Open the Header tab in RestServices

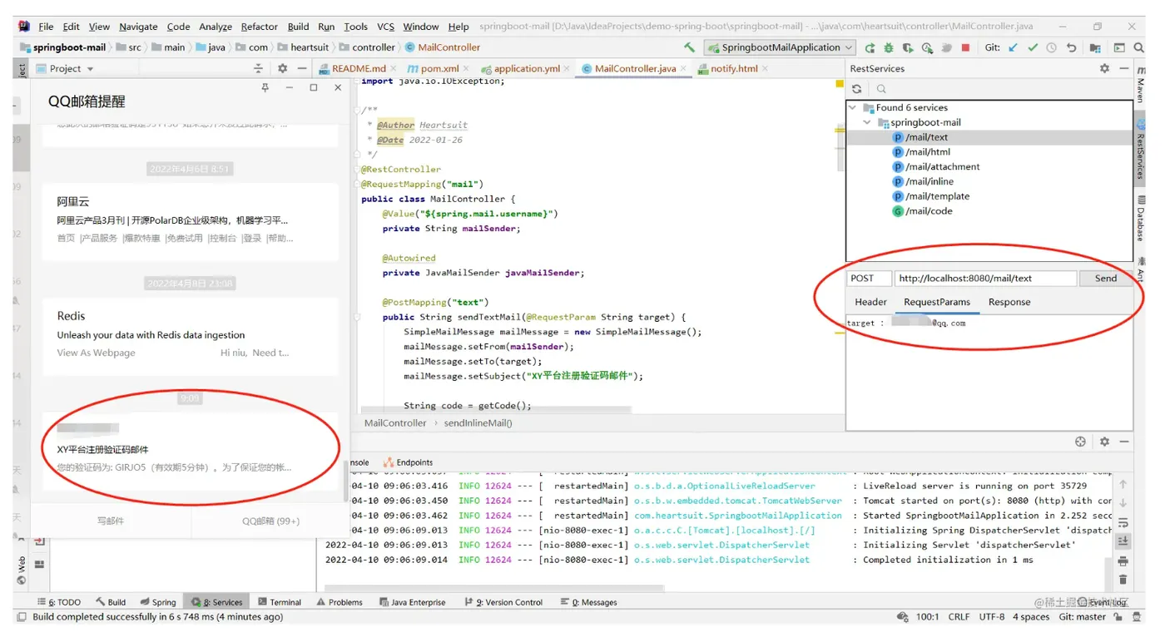[x=871, y=302]
